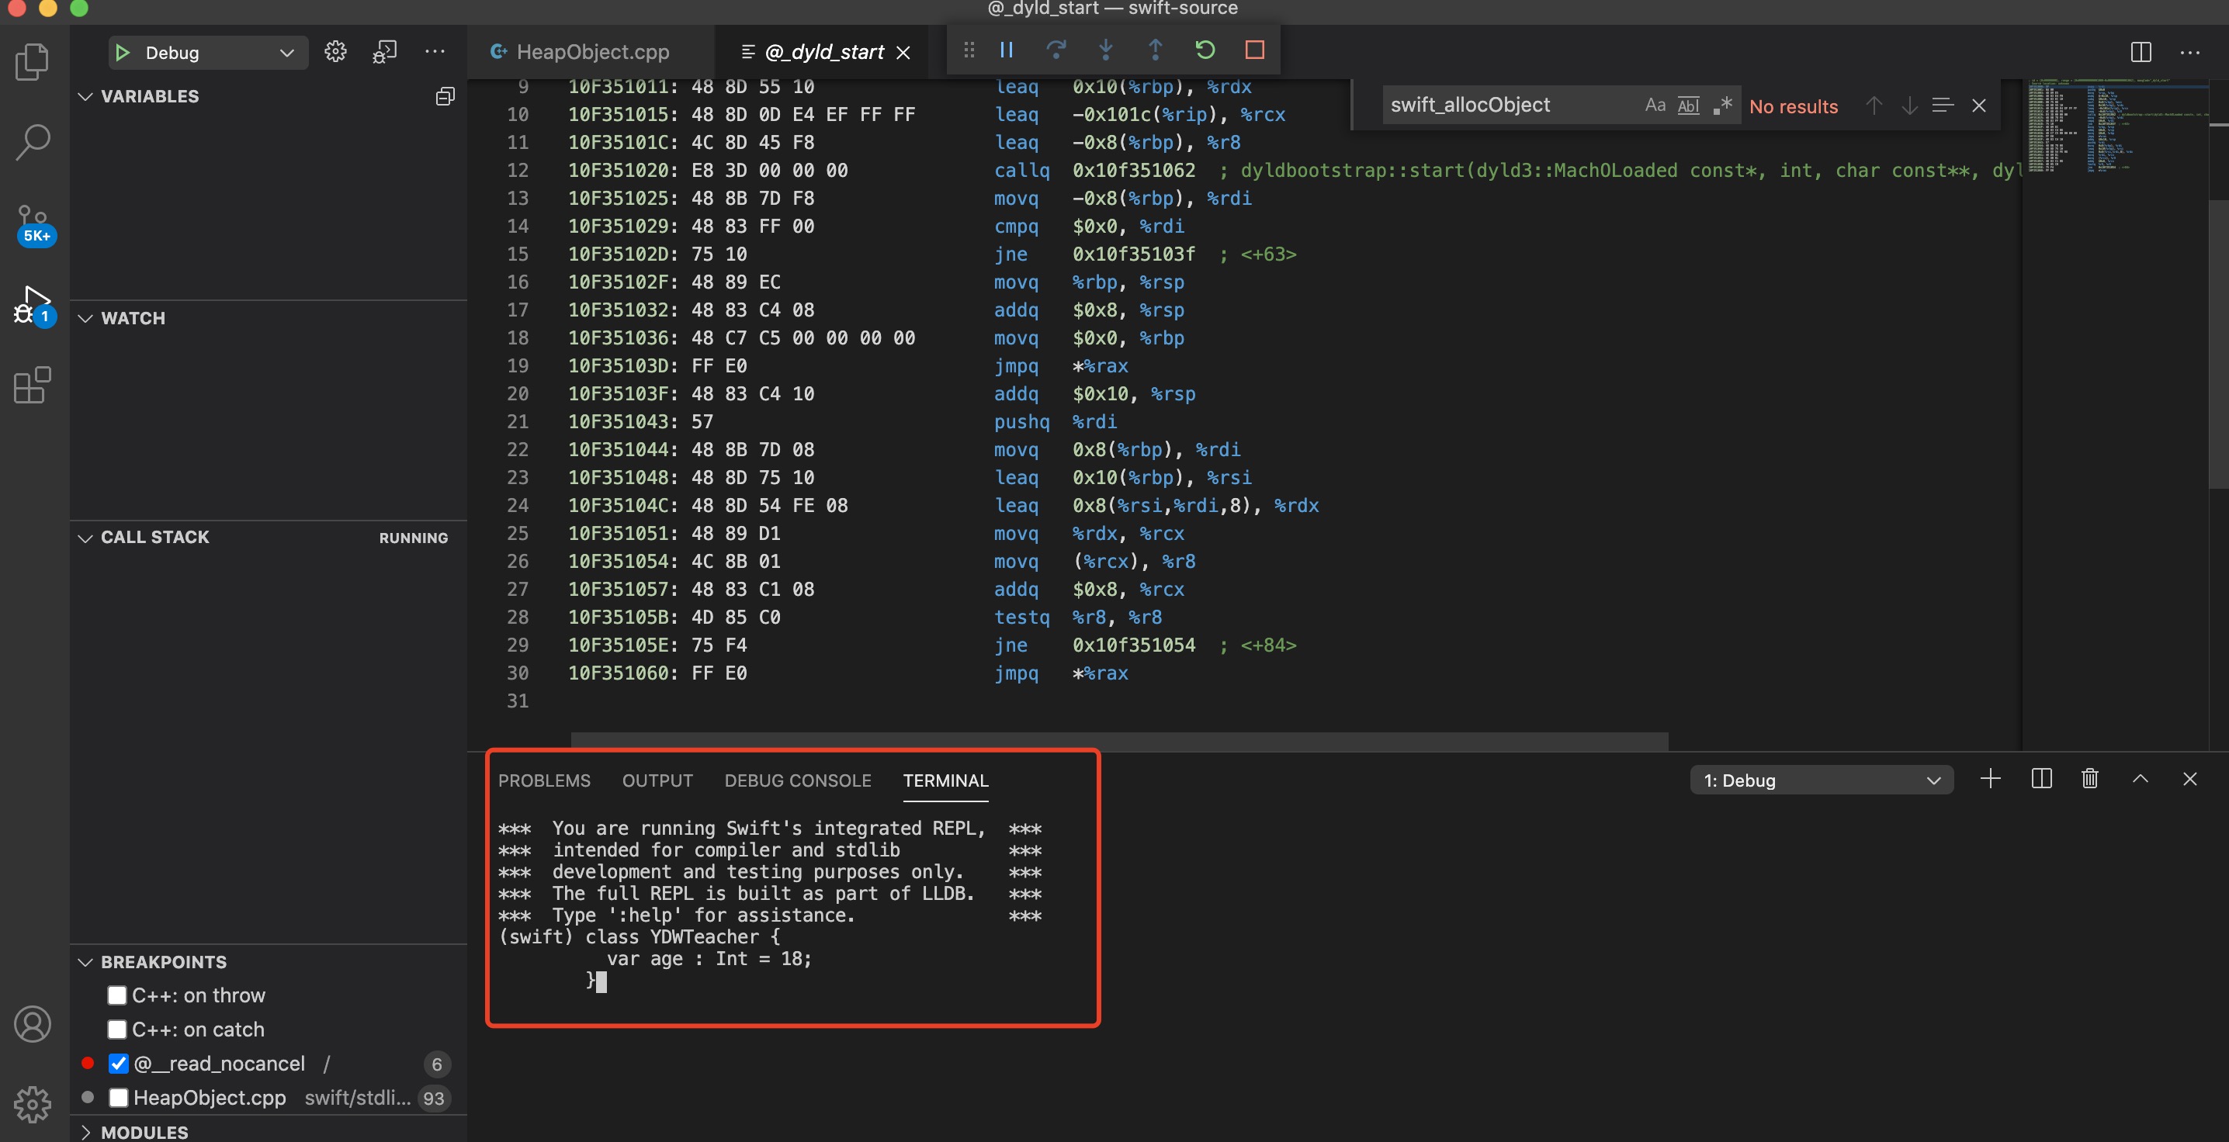Split the terminal
2229x1142 pixels.
[x=2041, y=779]
